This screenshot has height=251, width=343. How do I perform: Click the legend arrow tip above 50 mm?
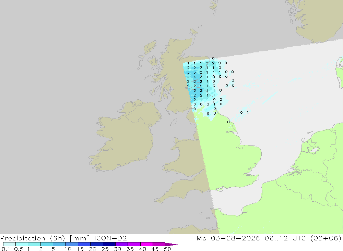[172, 244]
